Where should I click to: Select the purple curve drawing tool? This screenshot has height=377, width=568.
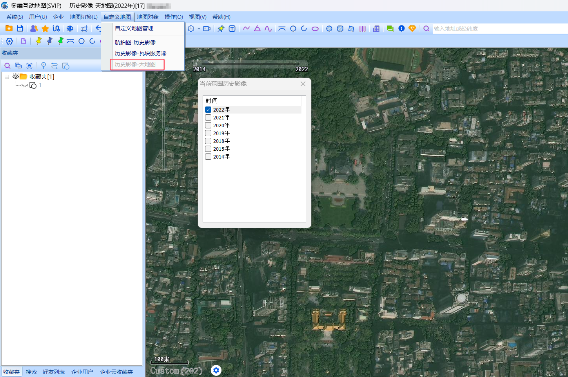coord(268,28)
